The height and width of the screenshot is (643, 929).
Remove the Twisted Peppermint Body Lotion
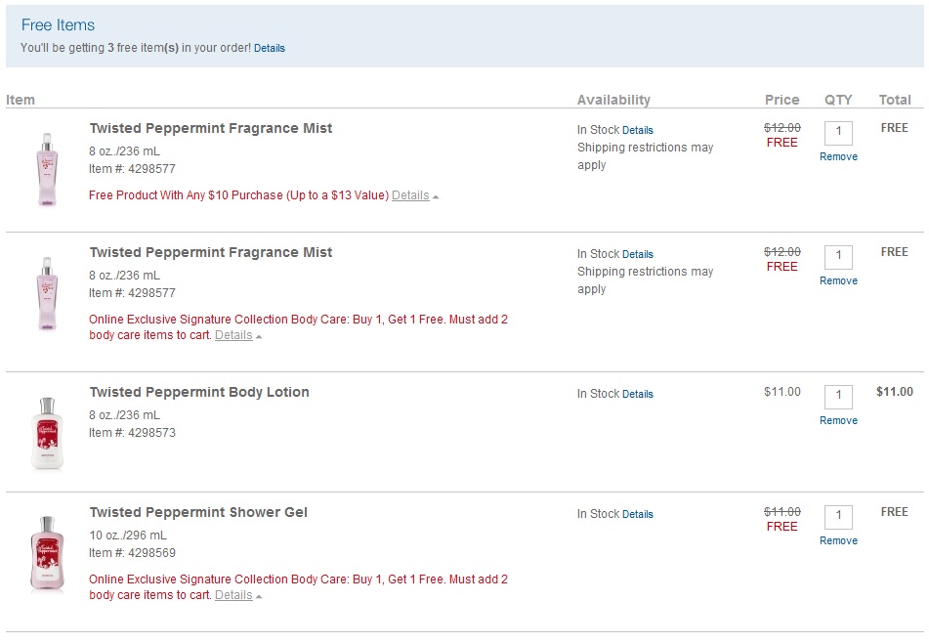[838, 420]
